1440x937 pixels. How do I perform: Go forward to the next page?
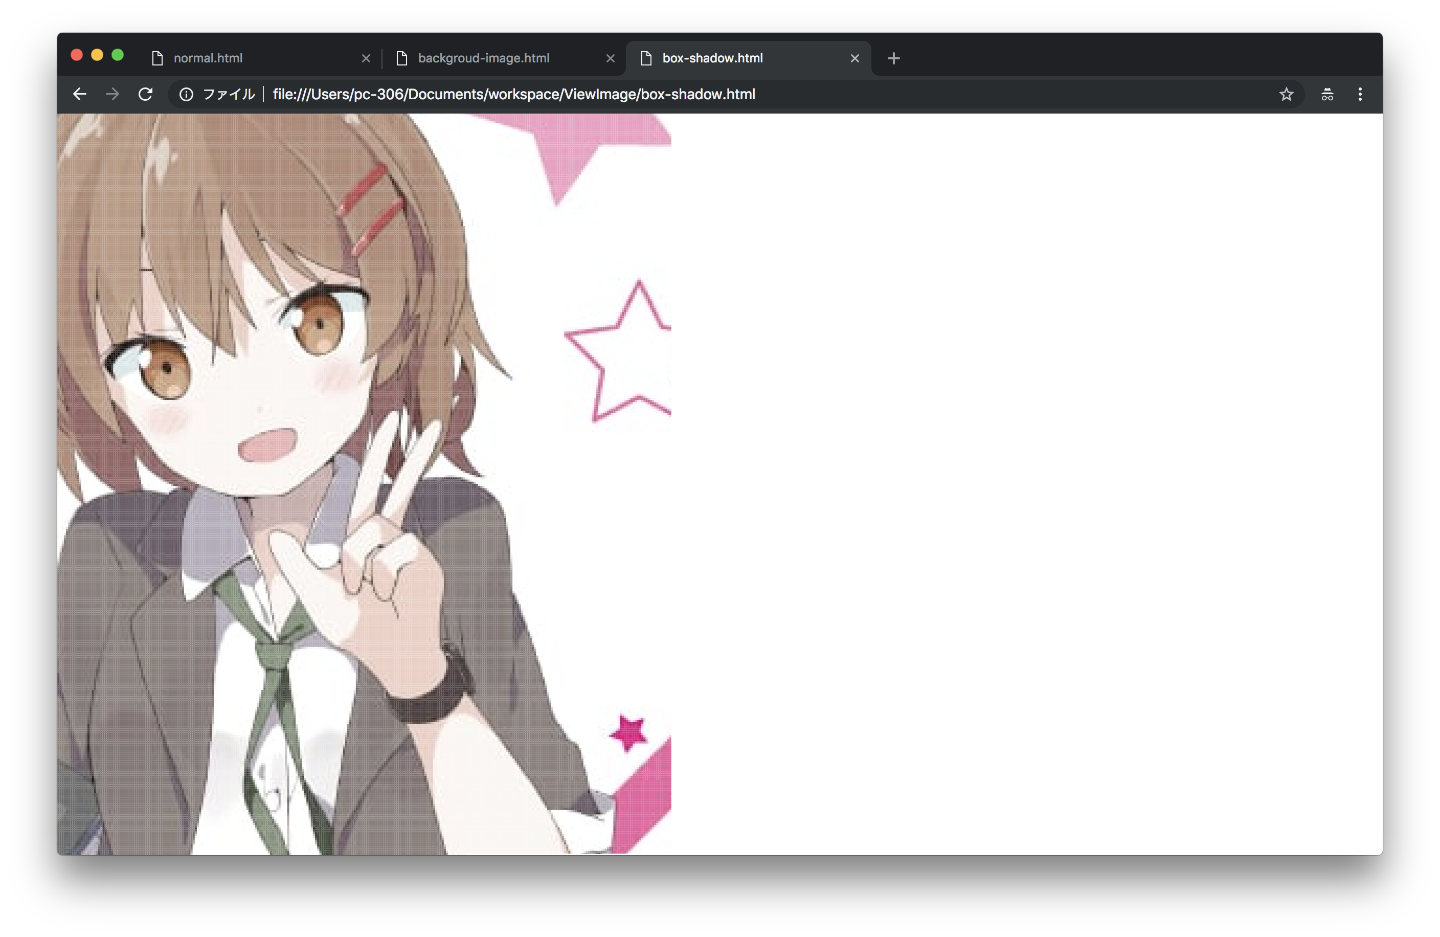tap(112, 94)
